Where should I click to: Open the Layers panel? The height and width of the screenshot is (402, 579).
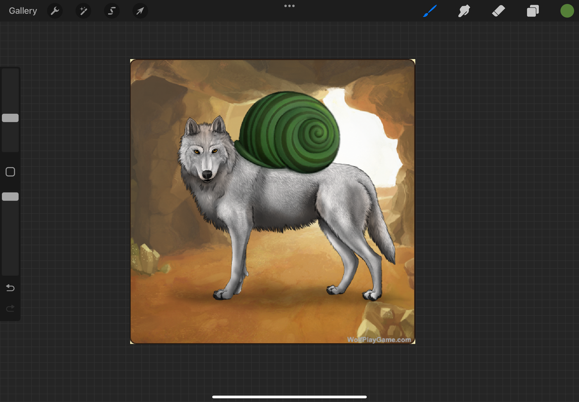click(533, 11)
